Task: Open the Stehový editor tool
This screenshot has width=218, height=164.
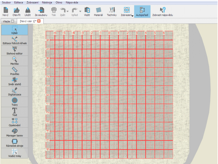Action: (14, 50)
